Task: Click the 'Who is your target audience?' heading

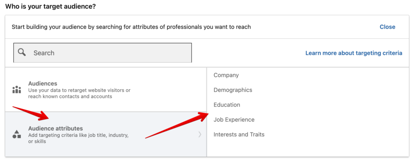Action: (50, 7)
